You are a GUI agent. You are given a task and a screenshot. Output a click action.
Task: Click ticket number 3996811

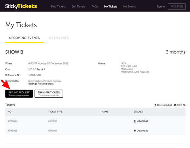click(x=12, y=131)
